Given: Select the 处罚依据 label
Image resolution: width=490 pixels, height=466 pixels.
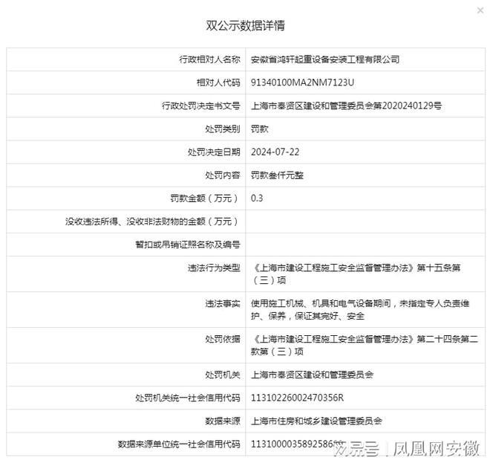Looking at the screenshot, I should pyautogui.click(x=223, y=340).
